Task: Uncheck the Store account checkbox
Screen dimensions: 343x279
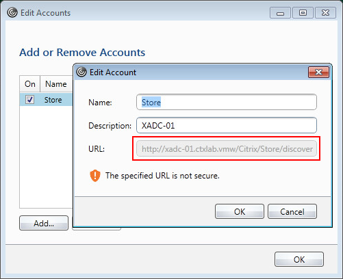Action: [29, 100]
